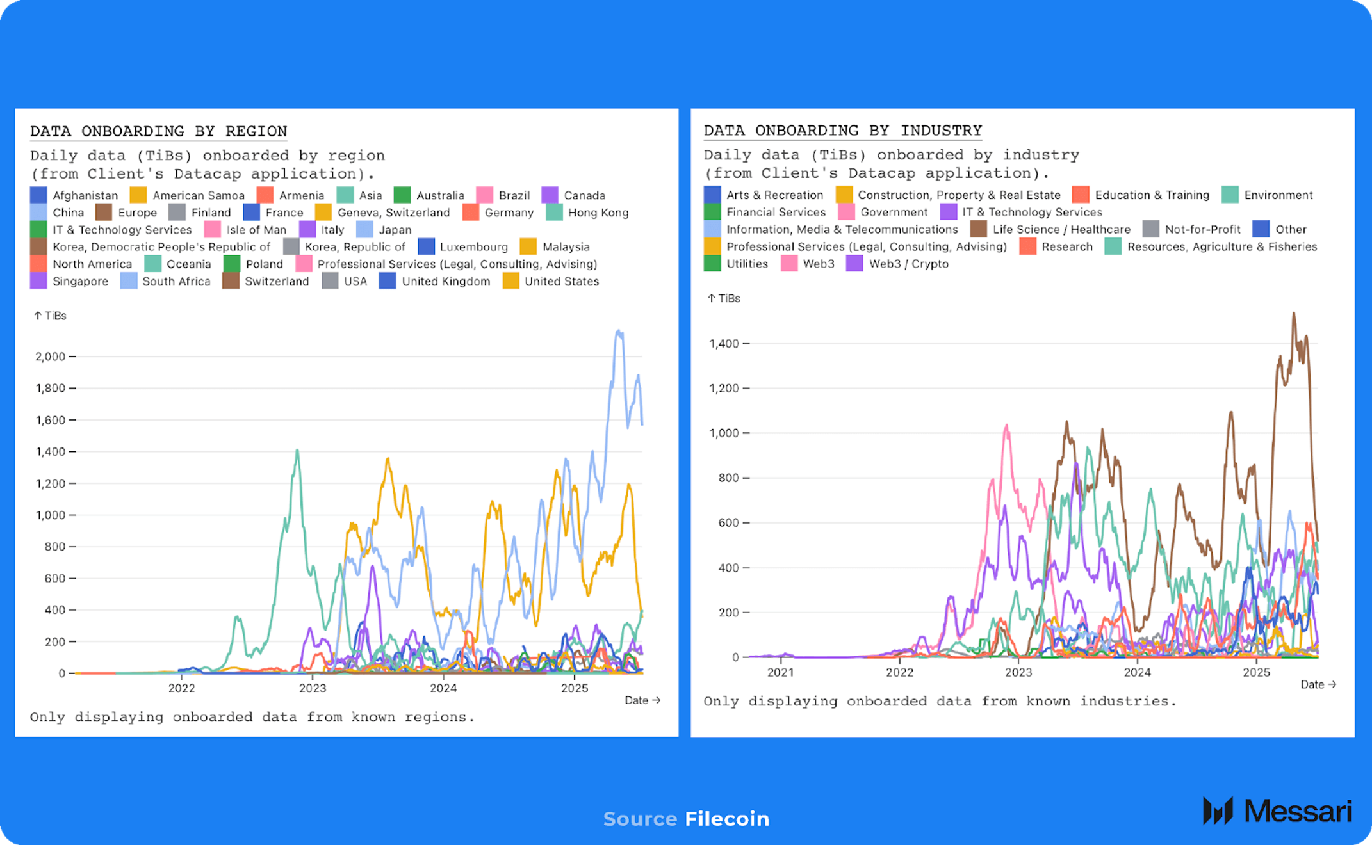
Task: Click the Data Onboarding by Region title
Action: [159, 131]
